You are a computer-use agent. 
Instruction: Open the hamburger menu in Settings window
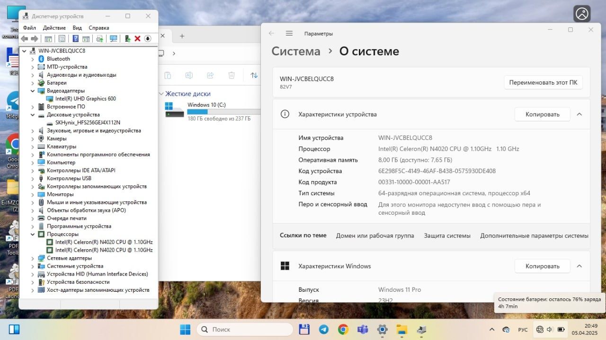coord(289,34)
